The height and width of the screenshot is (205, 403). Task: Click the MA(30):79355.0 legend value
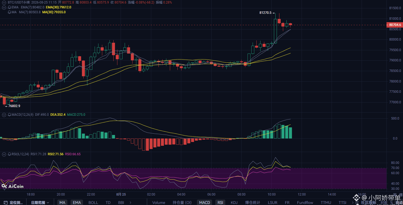click(54, 12)
